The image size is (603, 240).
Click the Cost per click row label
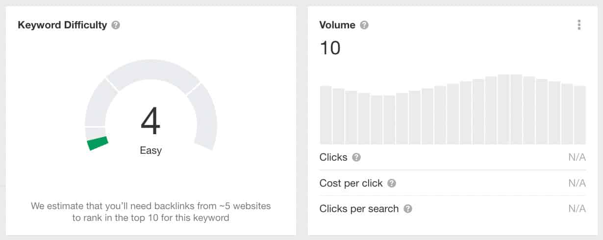coord(351,183)
